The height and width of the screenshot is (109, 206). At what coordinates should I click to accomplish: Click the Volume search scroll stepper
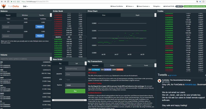point(51,59)
